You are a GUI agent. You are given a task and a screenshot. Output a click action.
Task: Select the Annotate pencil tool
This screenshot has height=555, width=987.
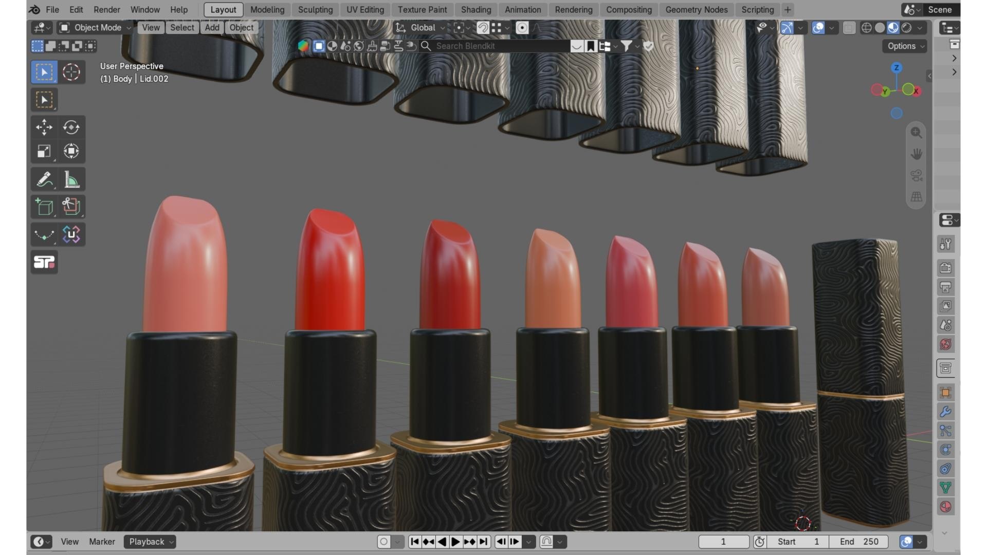click(x=44, y=179)
